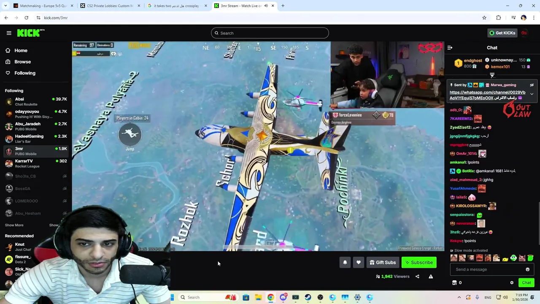Click the Gift Subs button

coord(383,263)
